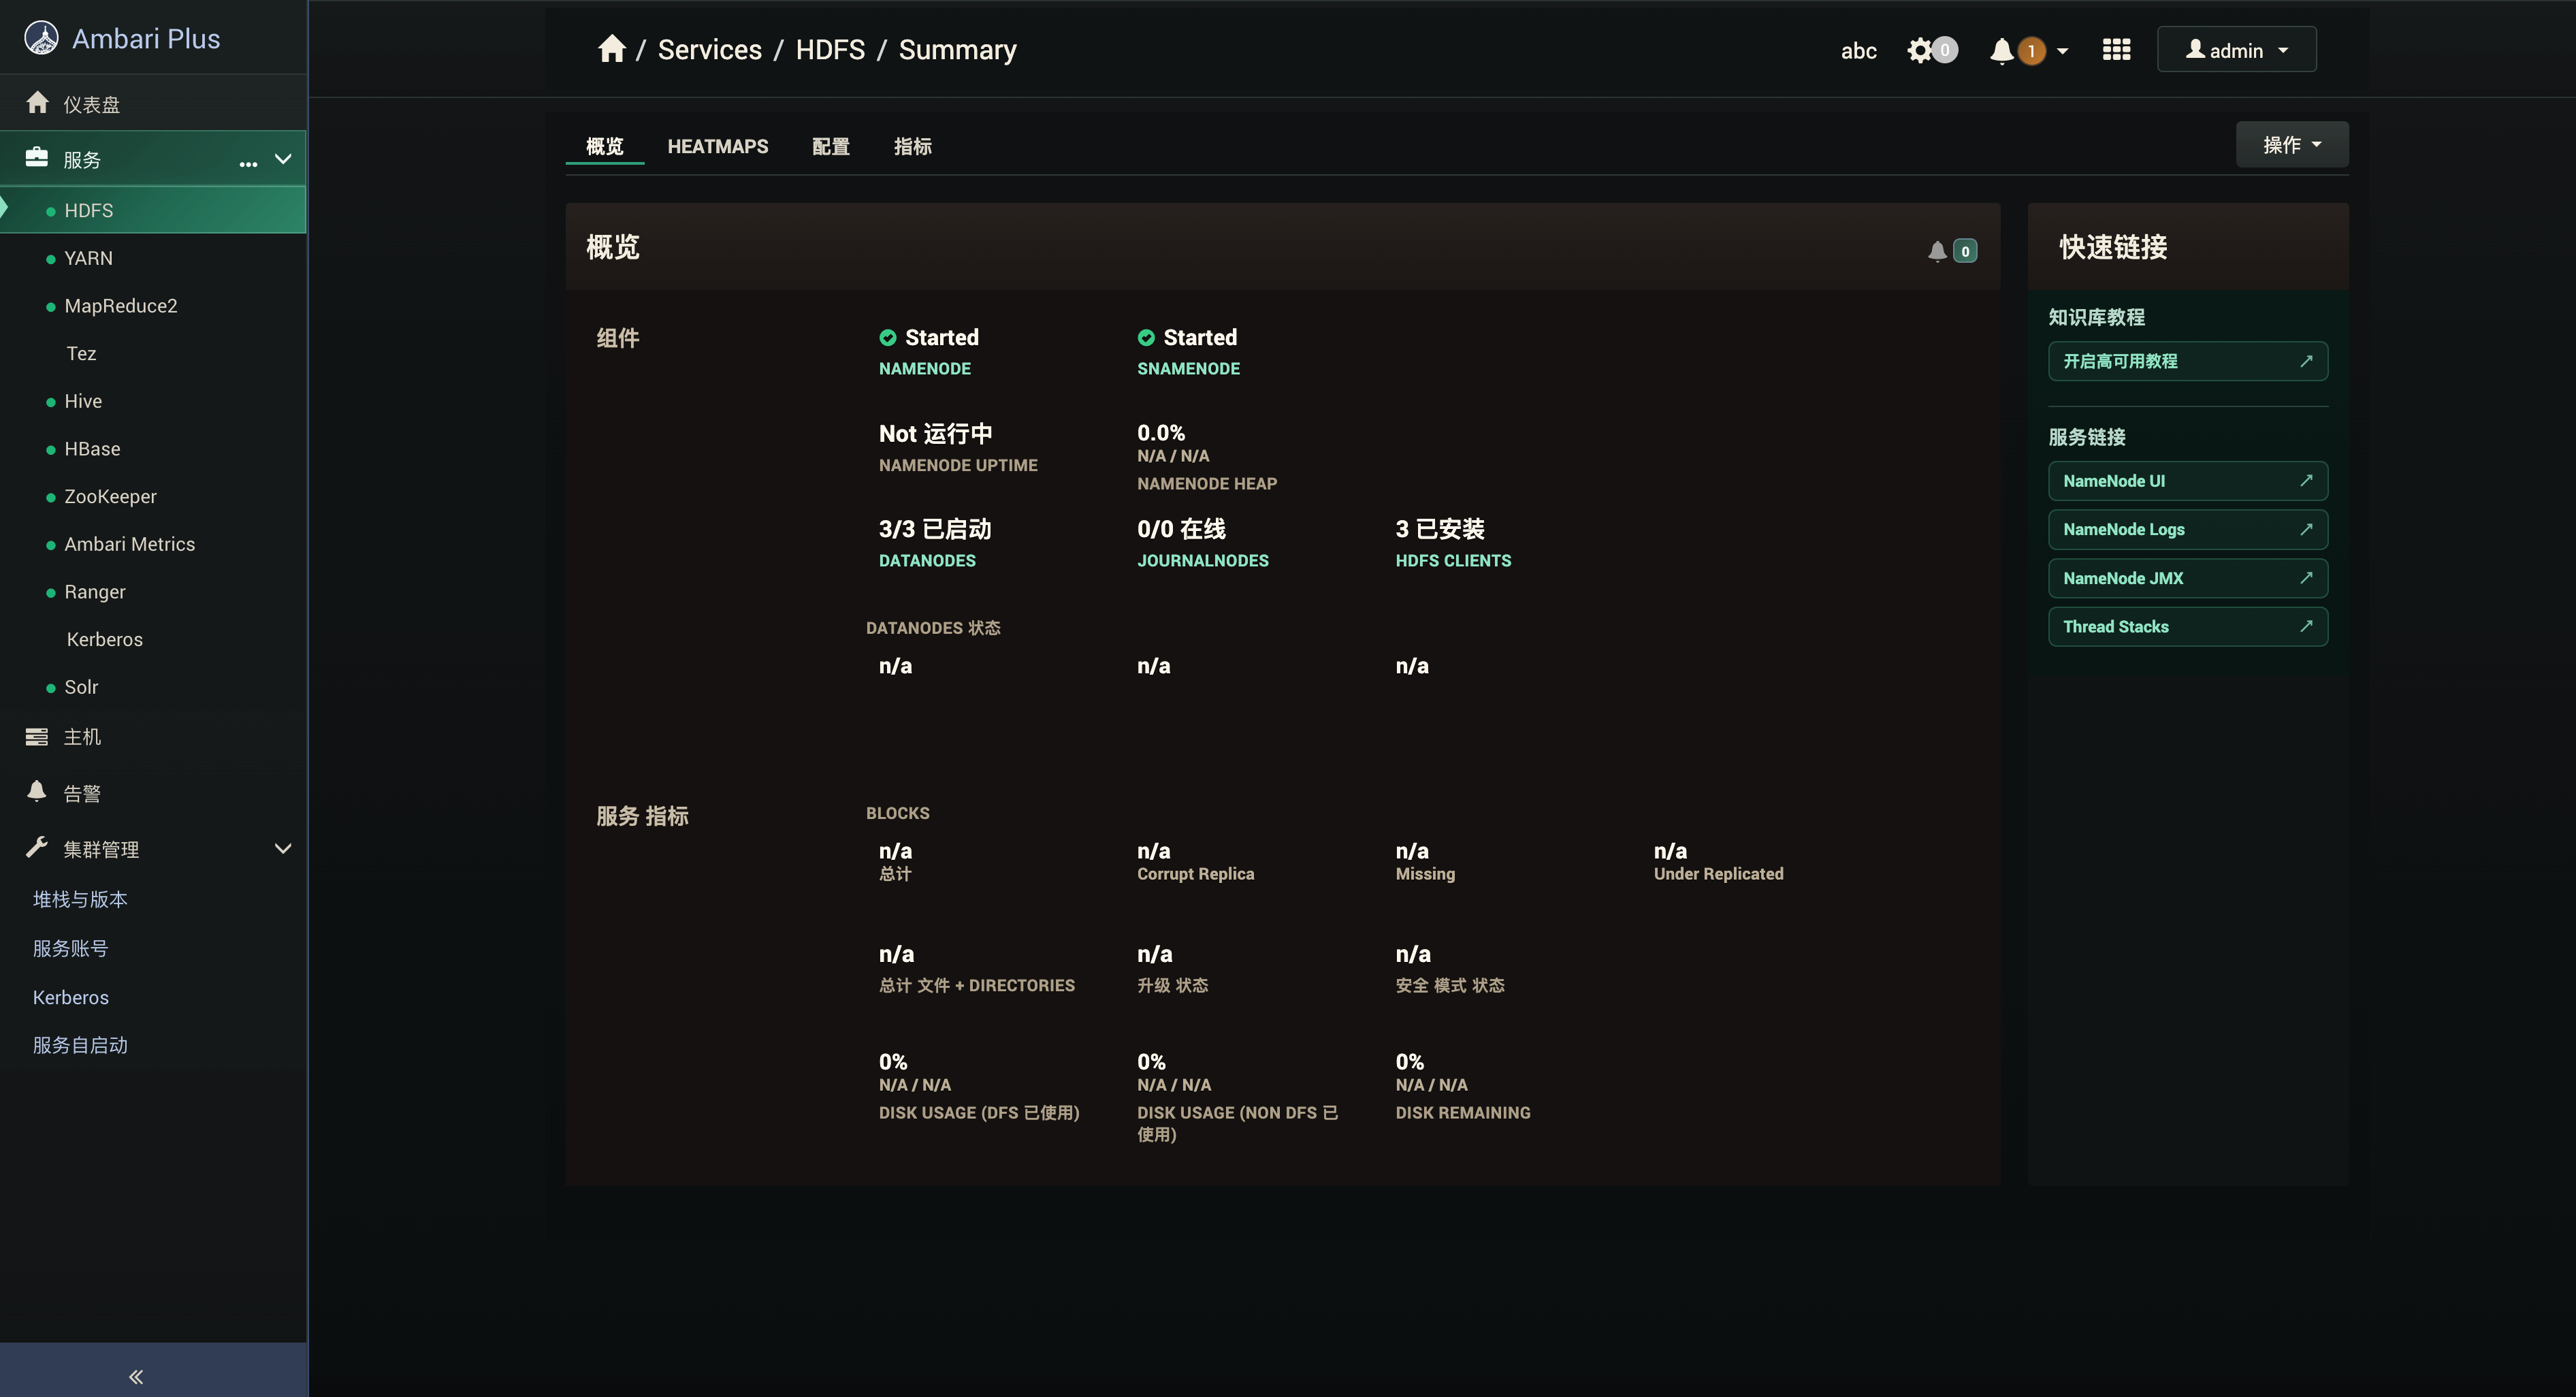Switch to the HEATMAPS tab
The height and width of the screenshot is (1397, 2576).
pyautogui.click(x=717, y=146)
